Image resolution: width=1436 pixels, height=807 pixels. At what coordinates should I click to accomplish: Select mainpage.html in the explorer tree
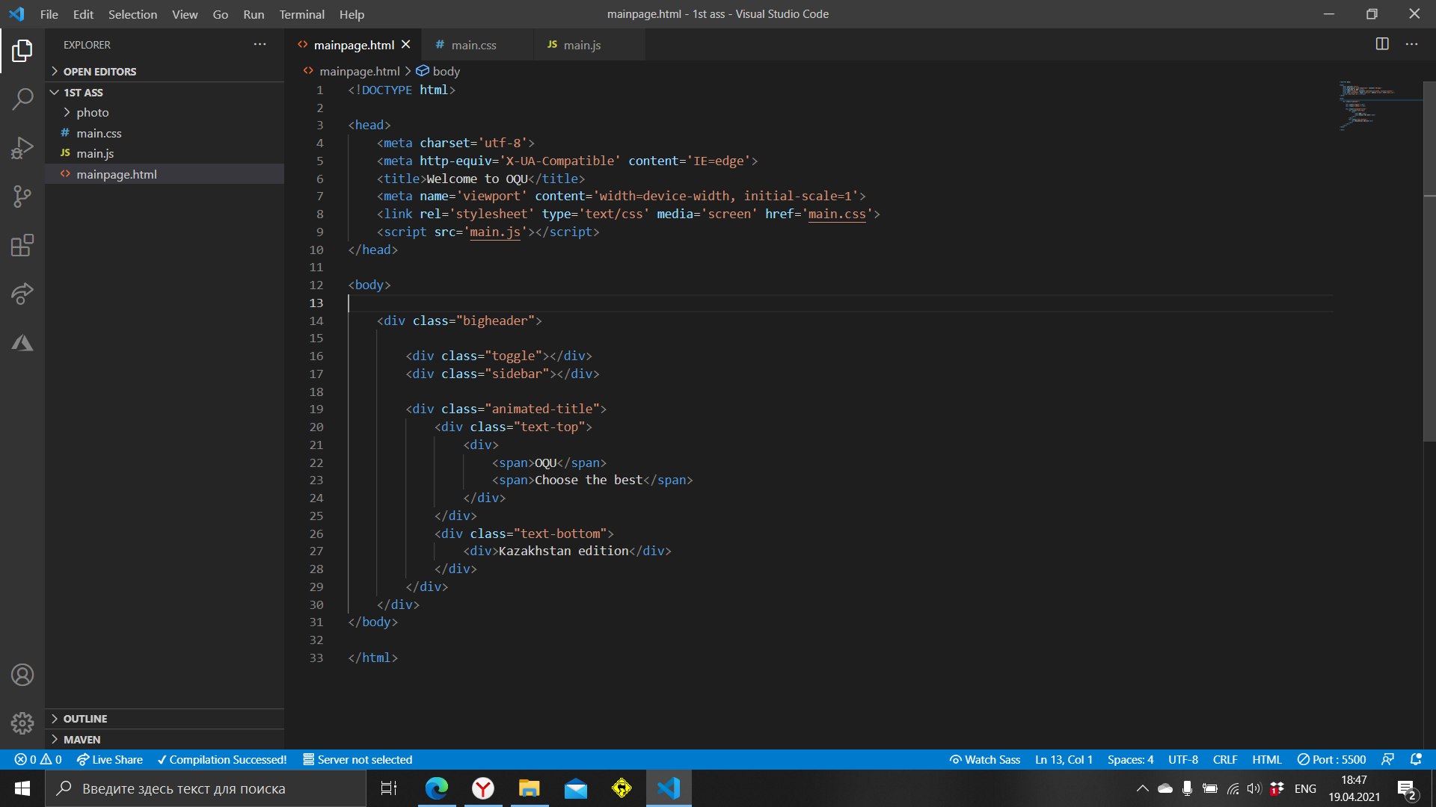click(165, 174)
